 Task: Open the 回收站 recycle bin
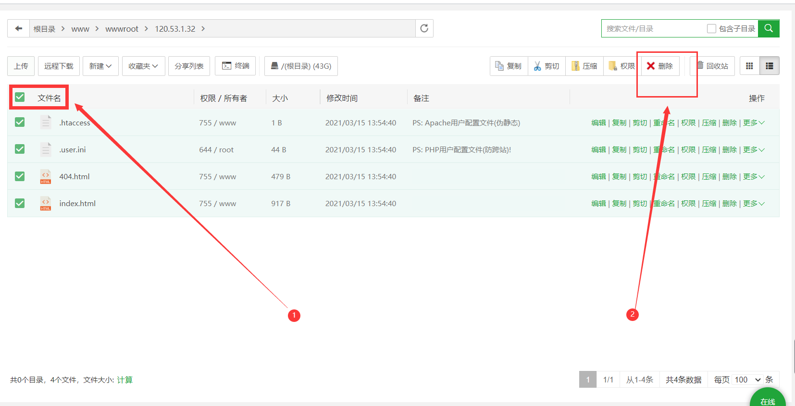(x=712, y=66)
